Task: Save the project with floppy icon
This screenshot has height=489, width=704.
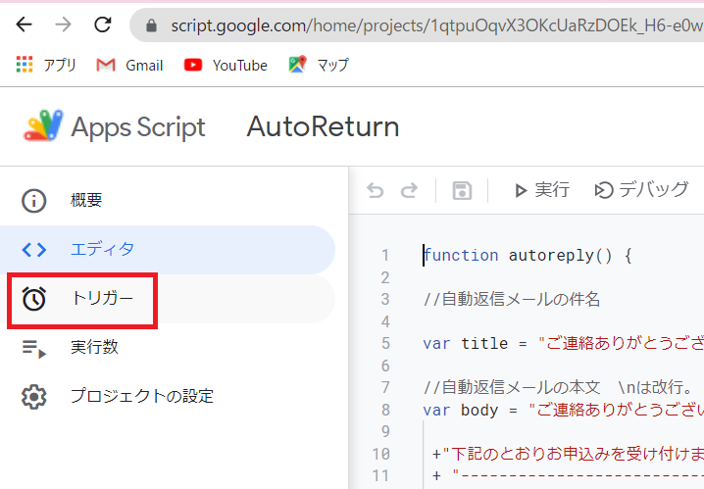Action: 462,191
